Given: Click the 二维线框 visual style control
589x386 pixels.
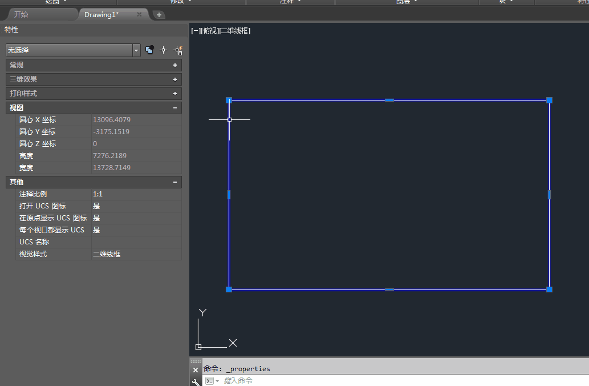Looking at the screenshot, I should coord(235,31).
